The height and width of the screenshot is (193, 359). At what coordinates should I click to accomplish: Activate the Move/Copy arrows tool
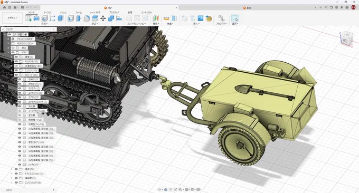[x=103, y=18]
